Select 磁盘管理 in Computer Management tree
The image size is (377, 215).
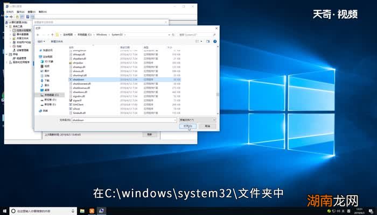click(x=19, y=58)
